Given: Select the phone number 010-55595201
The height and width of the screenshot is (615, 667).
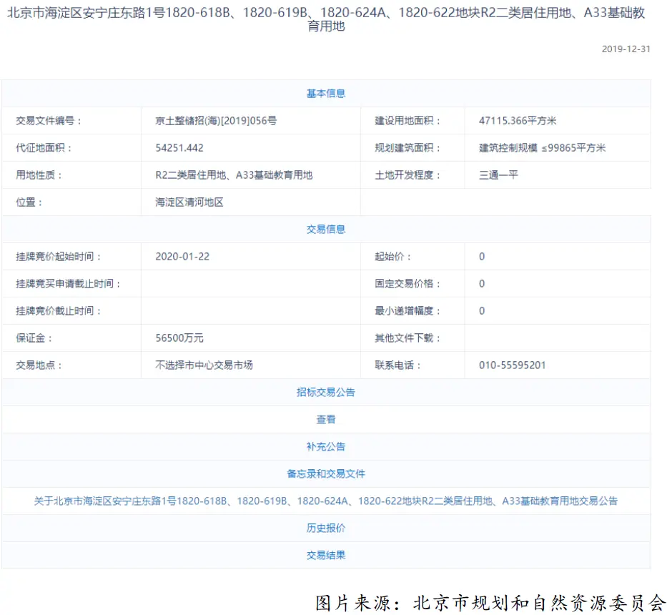Looking at the screenshot, I should pyautogui.click(x=512, y=365).
